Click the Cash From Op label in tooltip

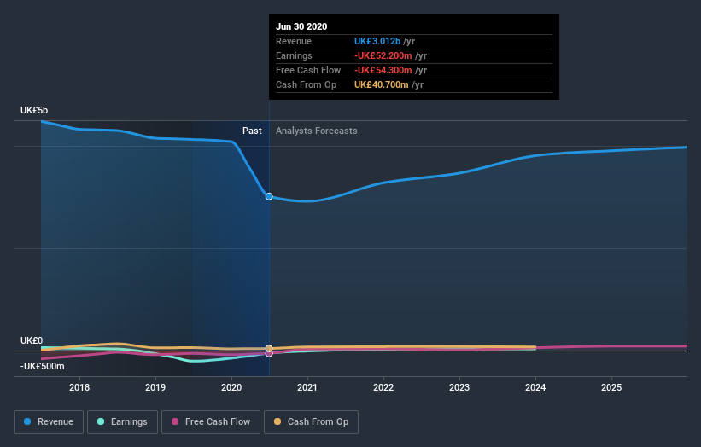306,84
